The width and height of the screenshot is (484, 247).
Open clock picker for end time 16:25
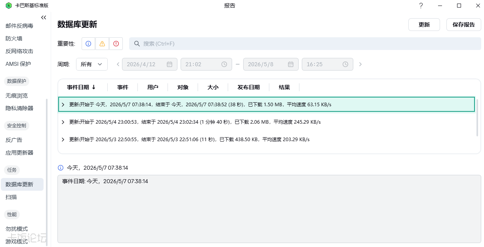point(345,64)
